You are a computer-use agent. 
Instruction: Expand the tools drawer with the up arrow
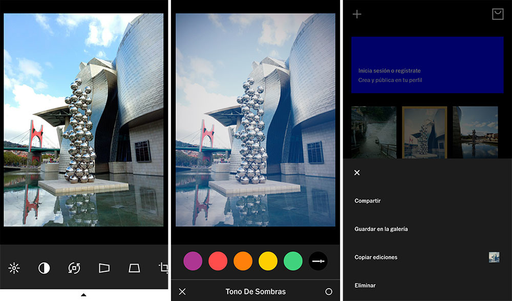(x=83, y=295)
